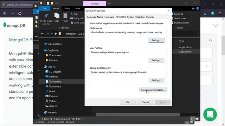The height and width of the screenshot is (126, 225).
Task: Click Select none in Explorer ribbon
Action: [x=179, y=18]
